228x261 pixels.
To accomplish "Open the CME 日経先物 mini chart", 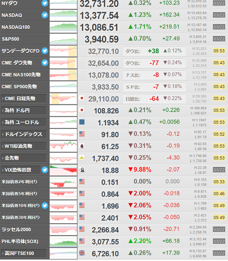I will tap(63, 98).
